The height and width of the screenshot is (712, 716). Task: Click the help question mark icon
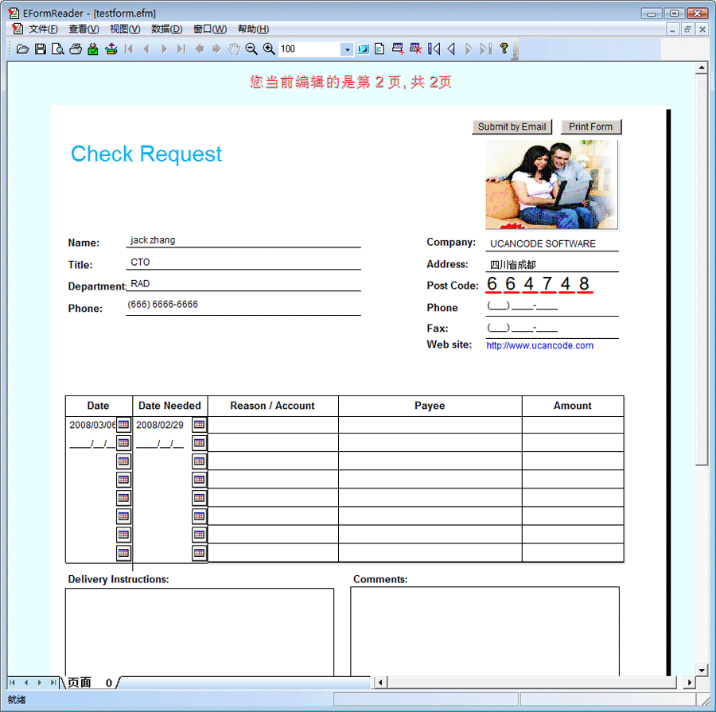[x=504, y=49]
